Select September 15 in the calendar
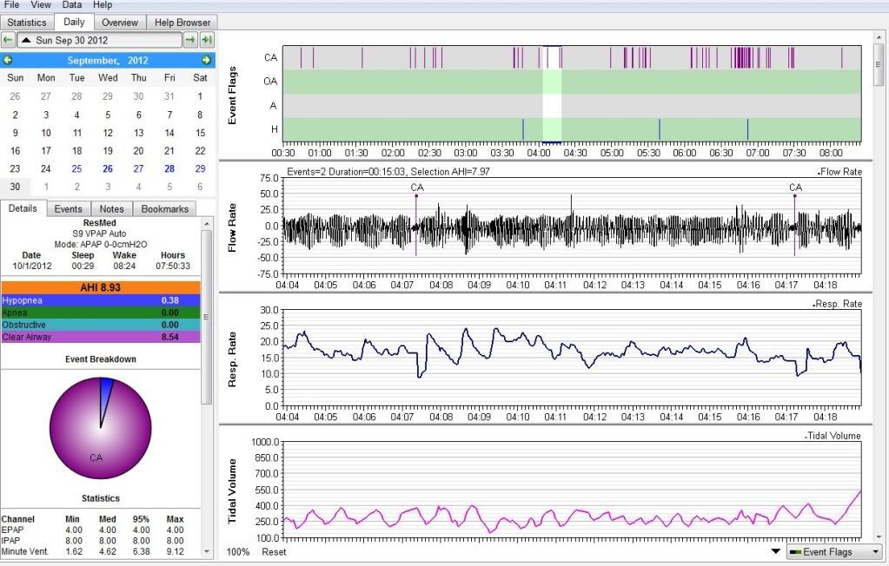 200,133
